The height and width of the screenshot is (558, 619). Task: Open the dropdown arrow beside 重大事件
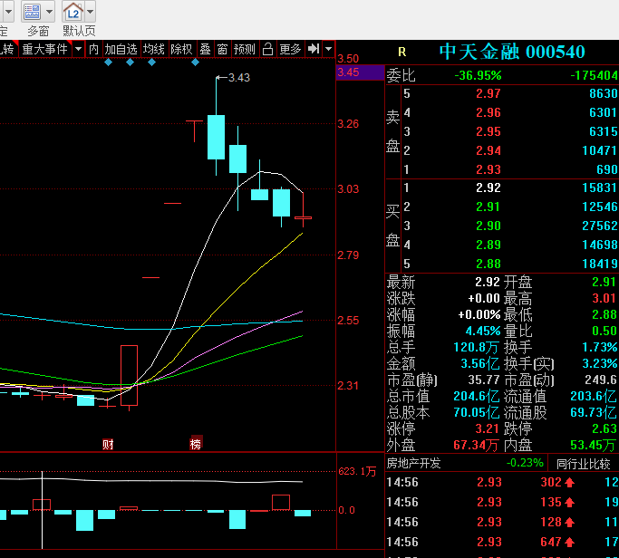click(x=78, y=49)
